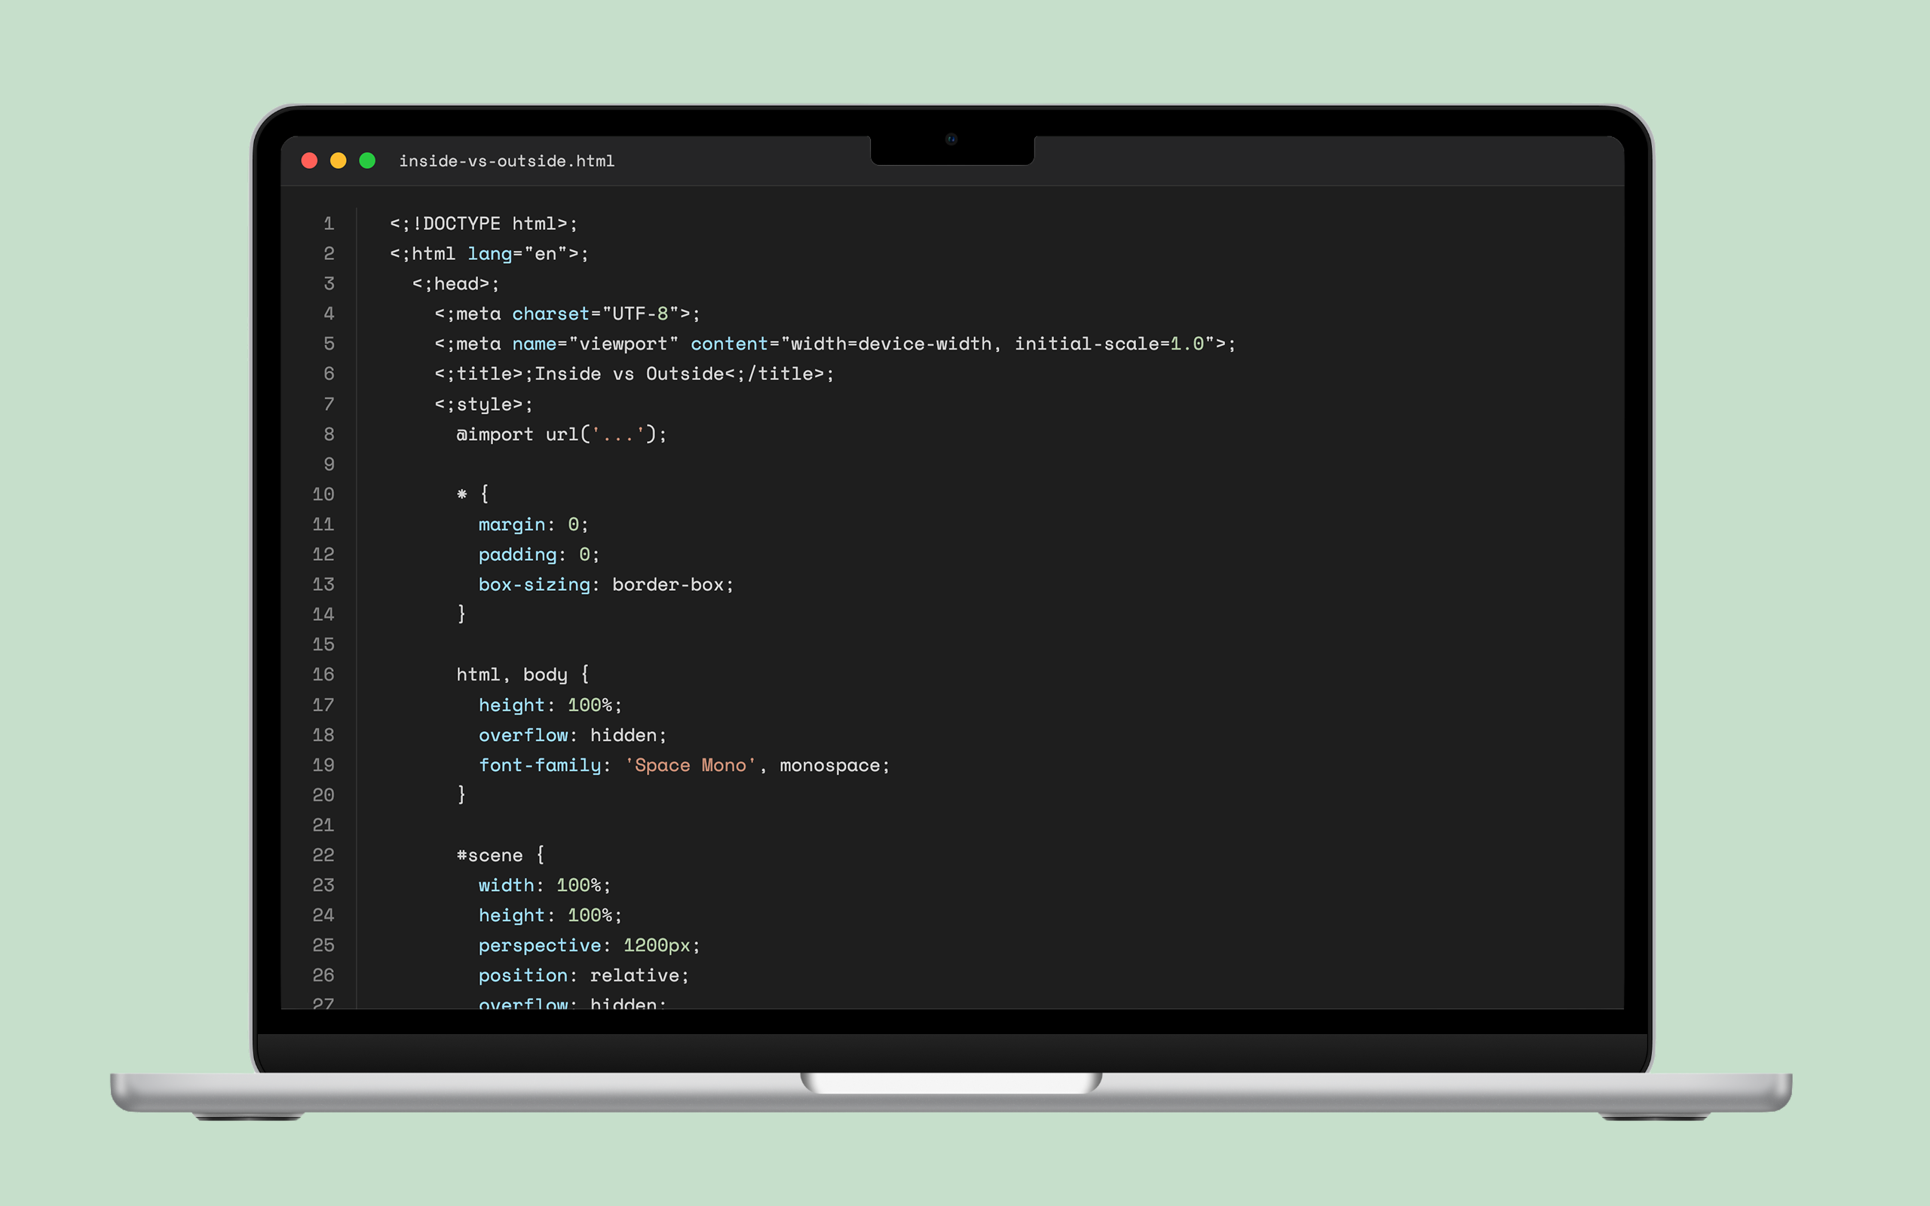Viewport: 1930px width, 1206px height.
Task: Click the style tag on line 7
Action: click(x=483, y=405)
